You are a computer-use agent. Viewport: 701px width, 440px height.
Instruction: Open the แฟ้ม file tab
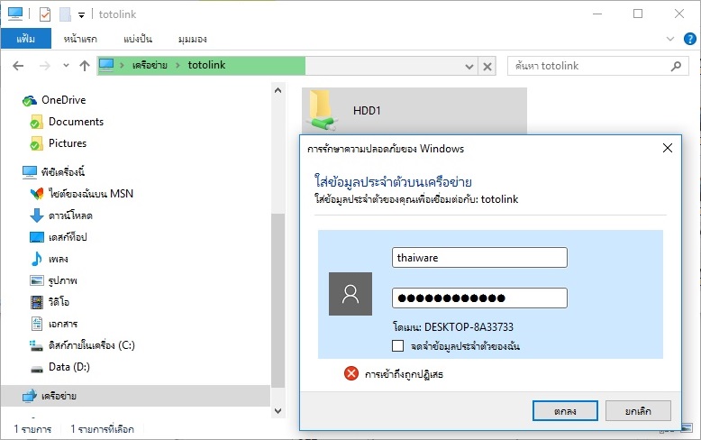(26, 39)
